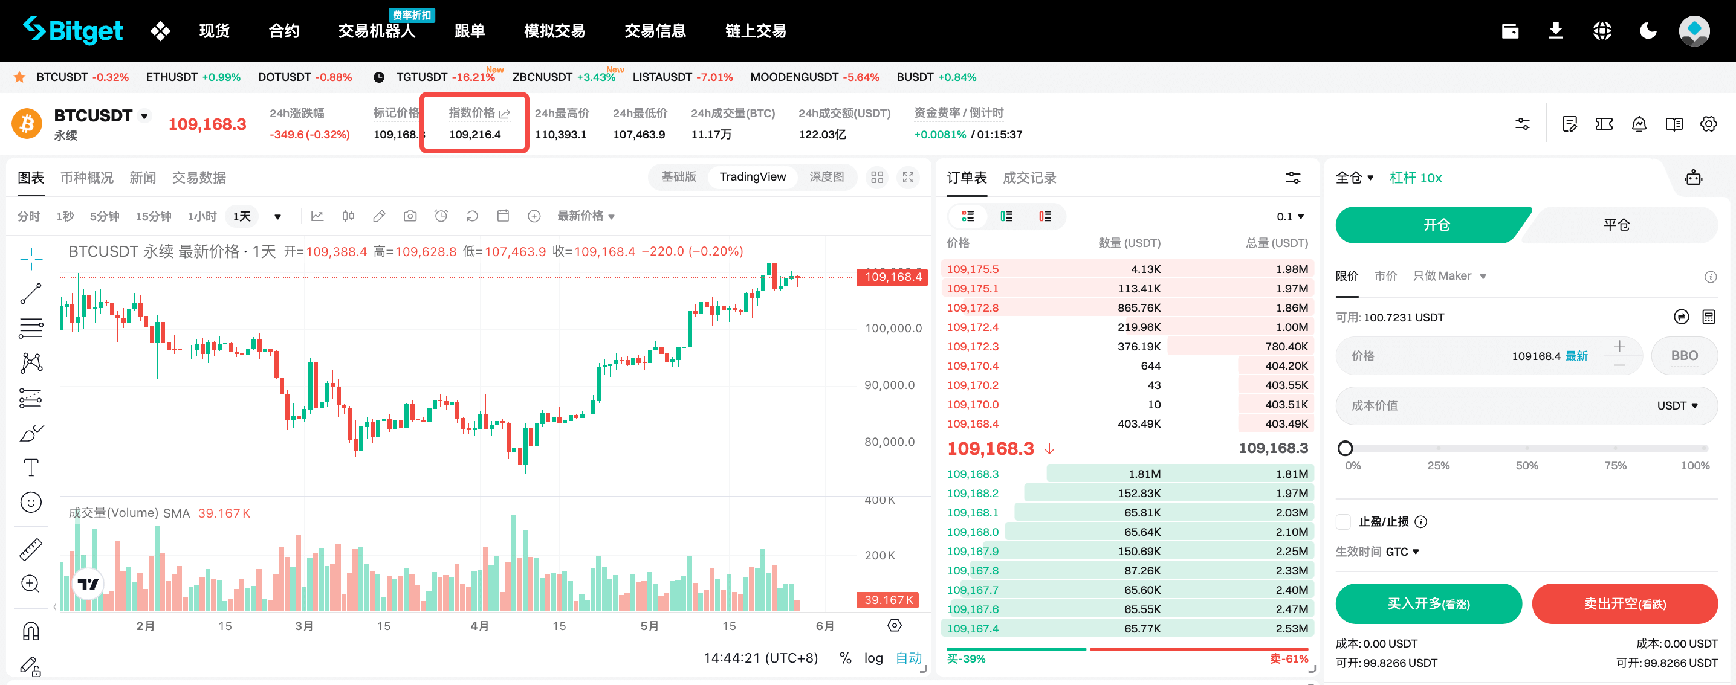
Task: Open the calculator icon in order panel
Action: coord(1708,317)
